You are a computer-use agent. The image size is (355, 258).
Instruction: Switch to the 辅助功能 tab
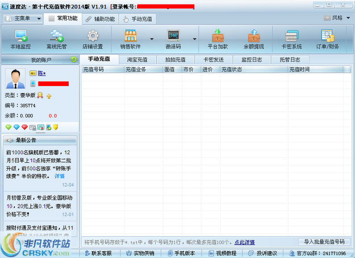click(100, 19)
